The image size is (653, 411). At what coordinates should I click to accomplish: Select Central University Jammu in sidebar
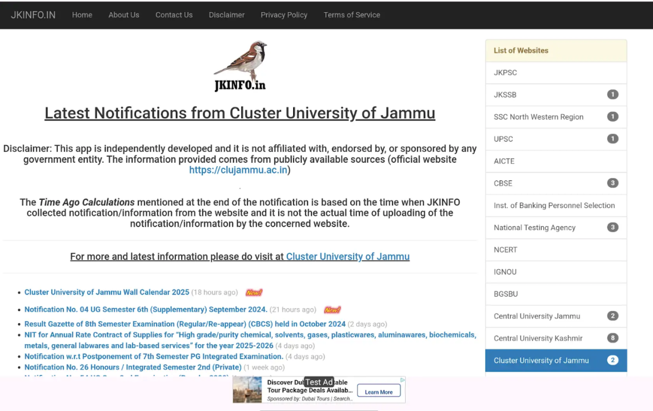tap(556, 316)
